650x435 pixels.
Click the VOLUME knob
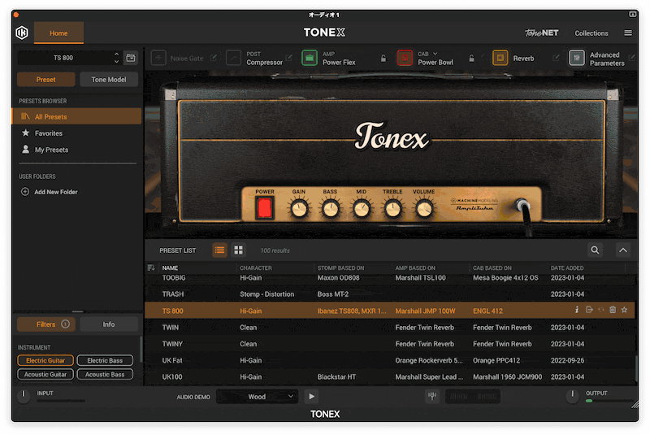pyautogui.click(x=424, y=209)
